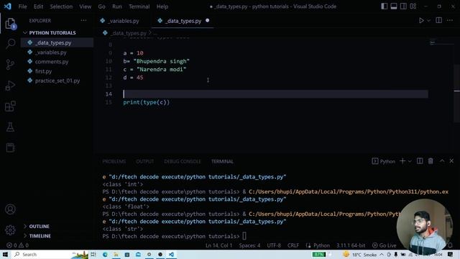Split the terminal panel

420,161
